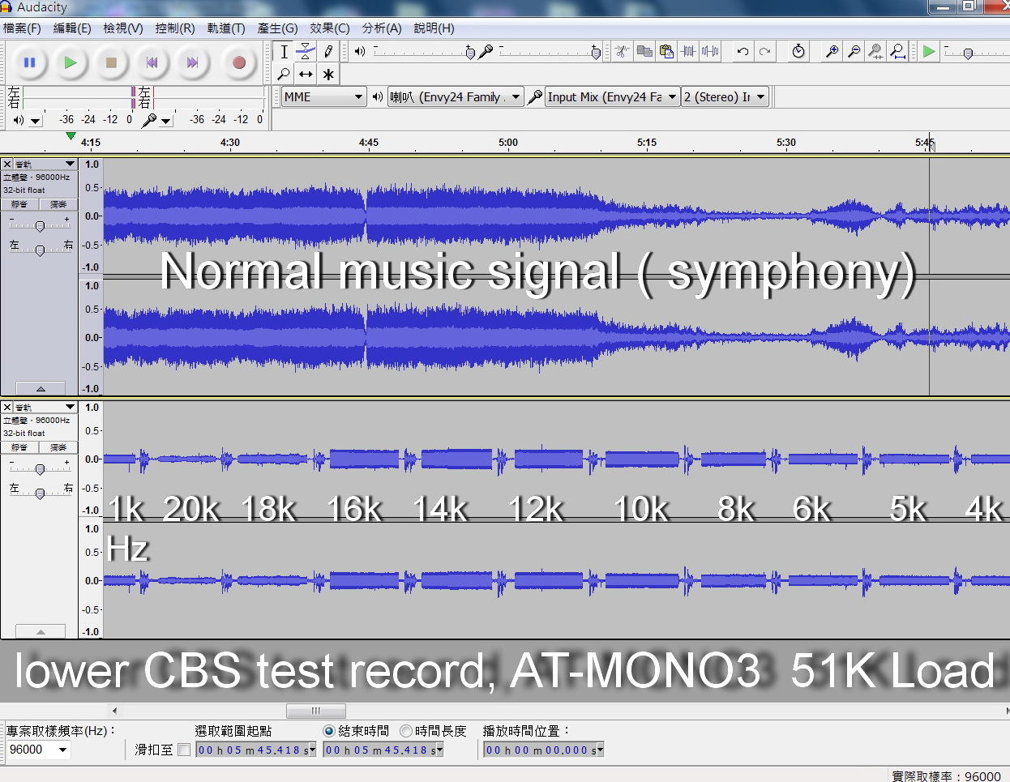Open the 編輯(E) menu
1010x782 pixels.
72,28
